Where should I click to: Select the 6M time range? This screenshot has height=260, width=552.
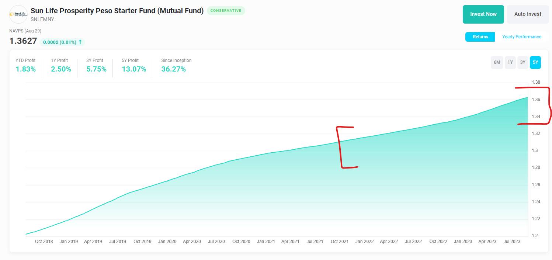tap(497, 62)
